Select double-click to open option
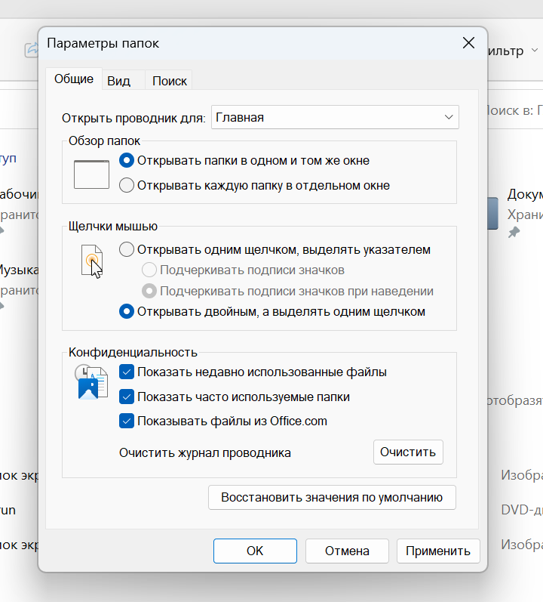Image resolution: width=543 pixels, height=602 pixels. pyautogui.click(x=127, y=311)
